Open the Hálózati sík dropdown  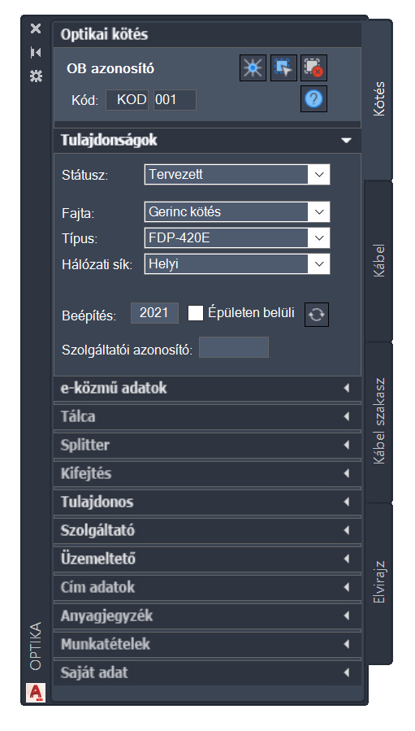pyautogui.click(x=237, y=264)
